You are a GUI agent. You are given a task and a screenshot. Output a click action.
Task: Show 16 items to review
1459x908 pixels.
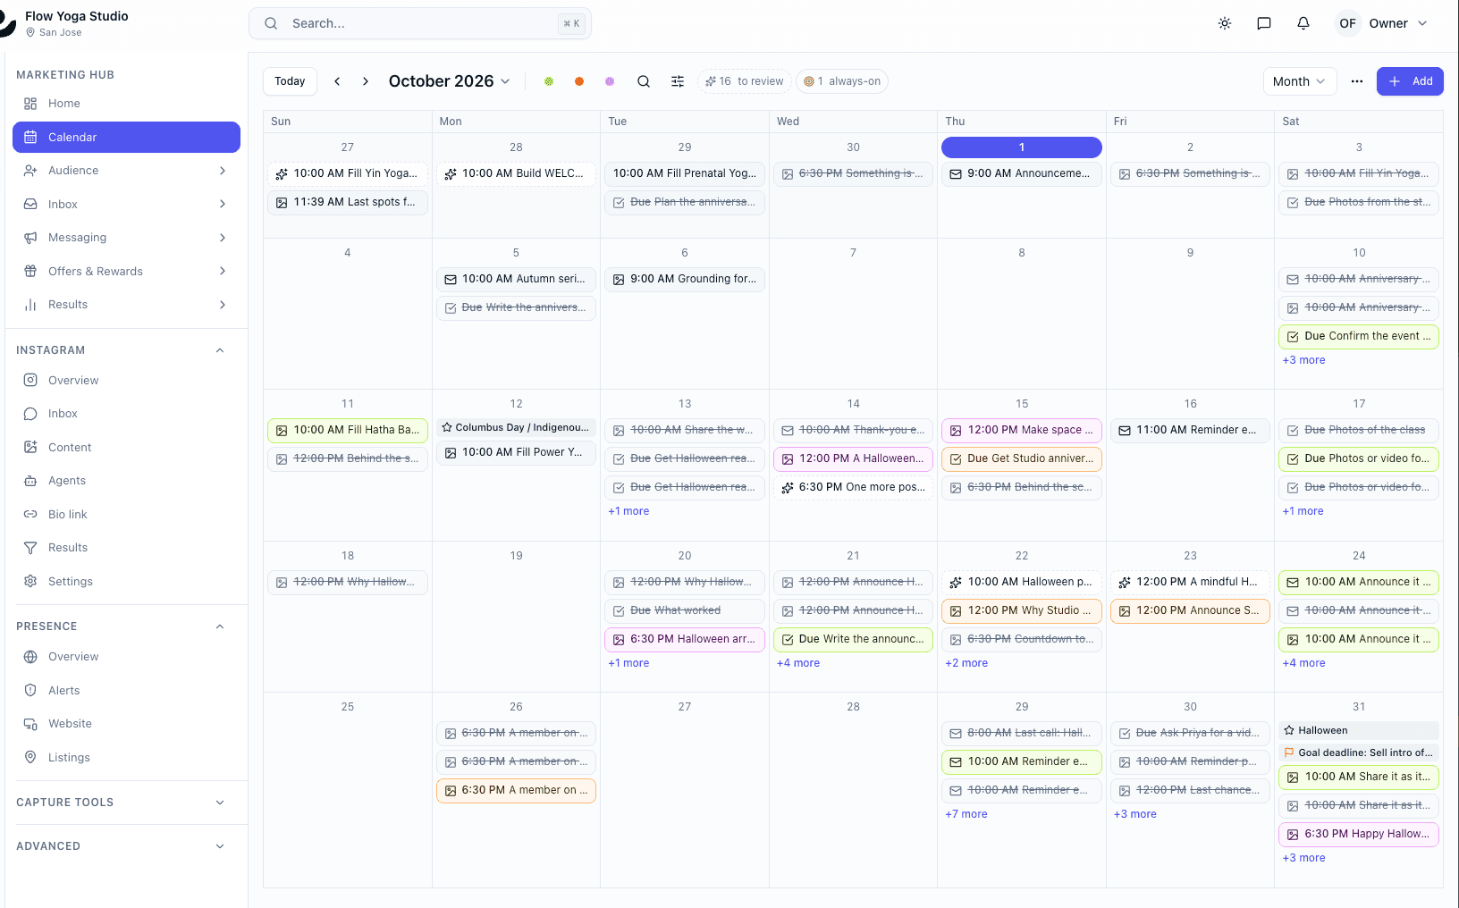pos(745,81)
